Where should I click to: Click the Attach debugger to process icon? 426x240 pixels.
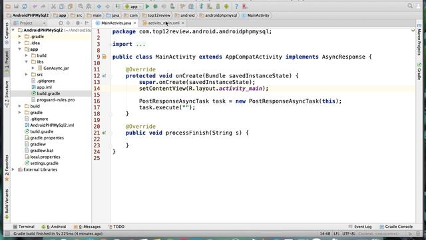click(x=172, y=6)
